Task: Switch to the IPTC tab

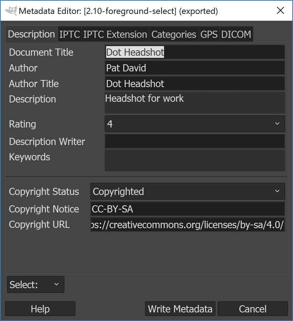Action: tap(70, 34)
